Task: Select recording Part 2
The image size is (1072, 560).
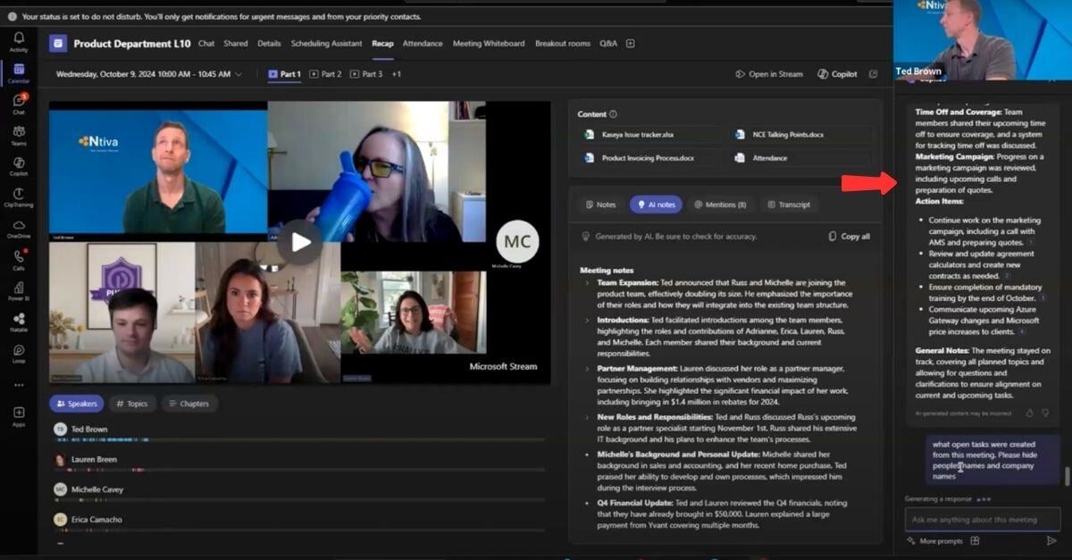Action: pyautogui.click(x=325, y=74)
